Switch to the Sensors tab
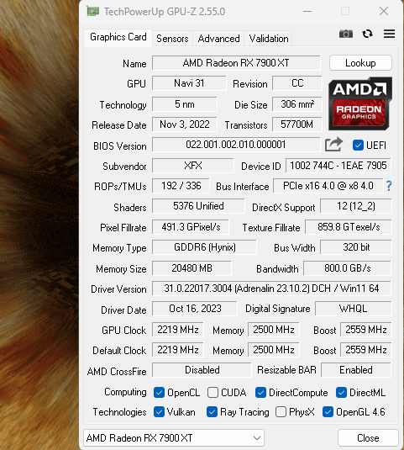Viewport: 404px width, 450px height. click(x=172, y=39)
